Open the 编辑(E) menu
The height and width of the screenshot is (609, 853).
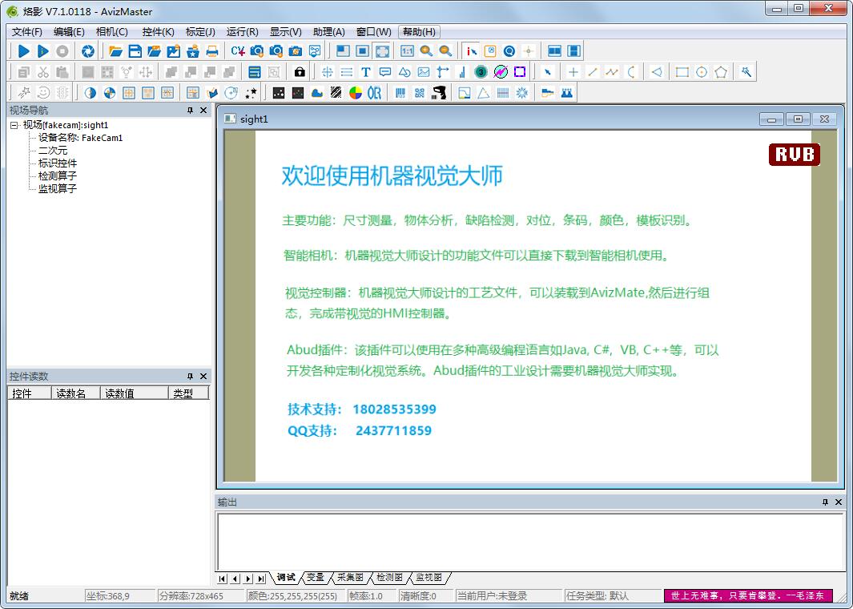tap(69, 32)
